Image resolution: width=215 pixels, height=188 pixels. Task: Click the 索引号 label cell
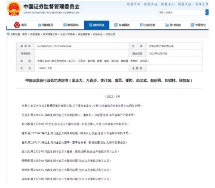[25, 46]
